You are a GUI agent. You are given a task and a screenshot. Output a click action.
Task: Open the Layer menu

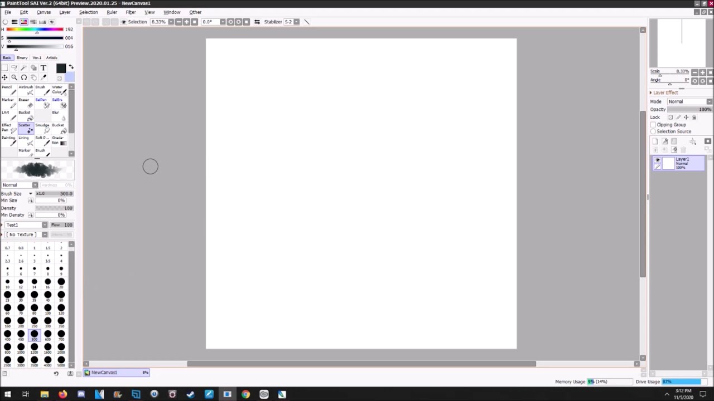[65, 12]
